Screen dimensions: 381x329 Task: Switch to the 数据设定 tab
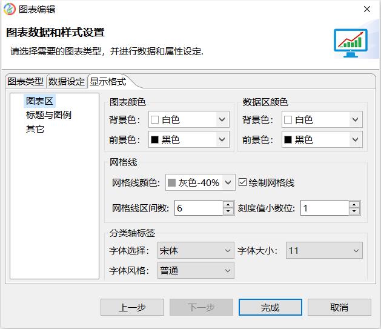[67, 81]
